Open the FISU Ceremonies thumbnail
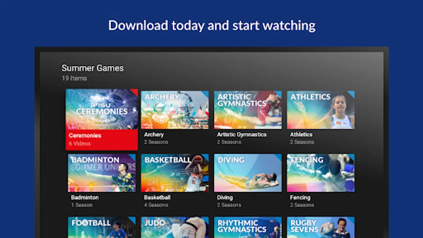The height and width of the screenshot is (238, 423). tap(102, 109)
